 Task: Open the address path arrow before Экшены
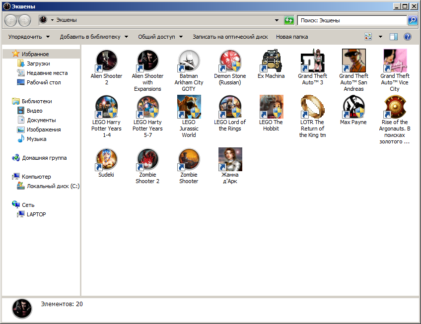tap(52, 20)
